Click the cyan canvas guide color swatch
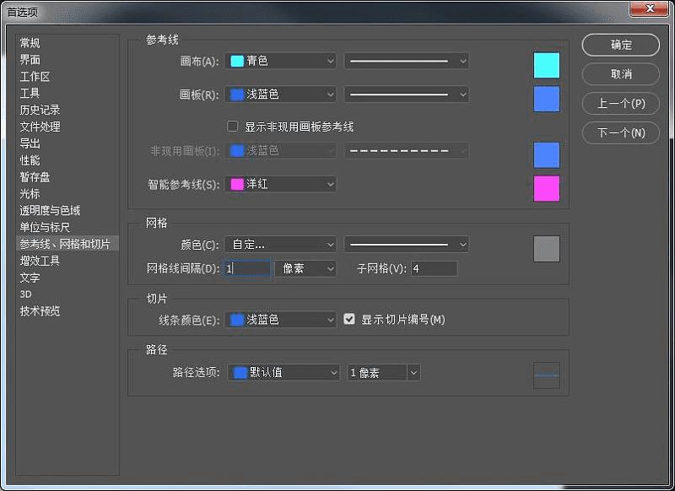This screenshot has width=675, height=491. (x=547, y=66)
